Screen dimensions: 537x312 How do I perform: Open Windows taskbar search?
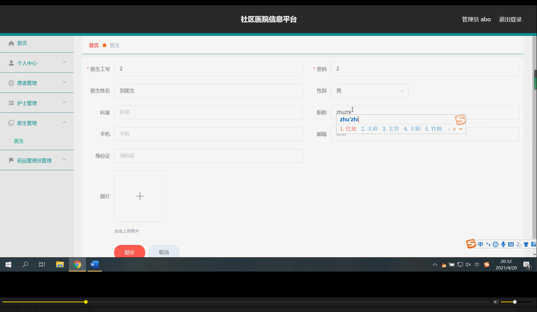click(x=25, y=264)
